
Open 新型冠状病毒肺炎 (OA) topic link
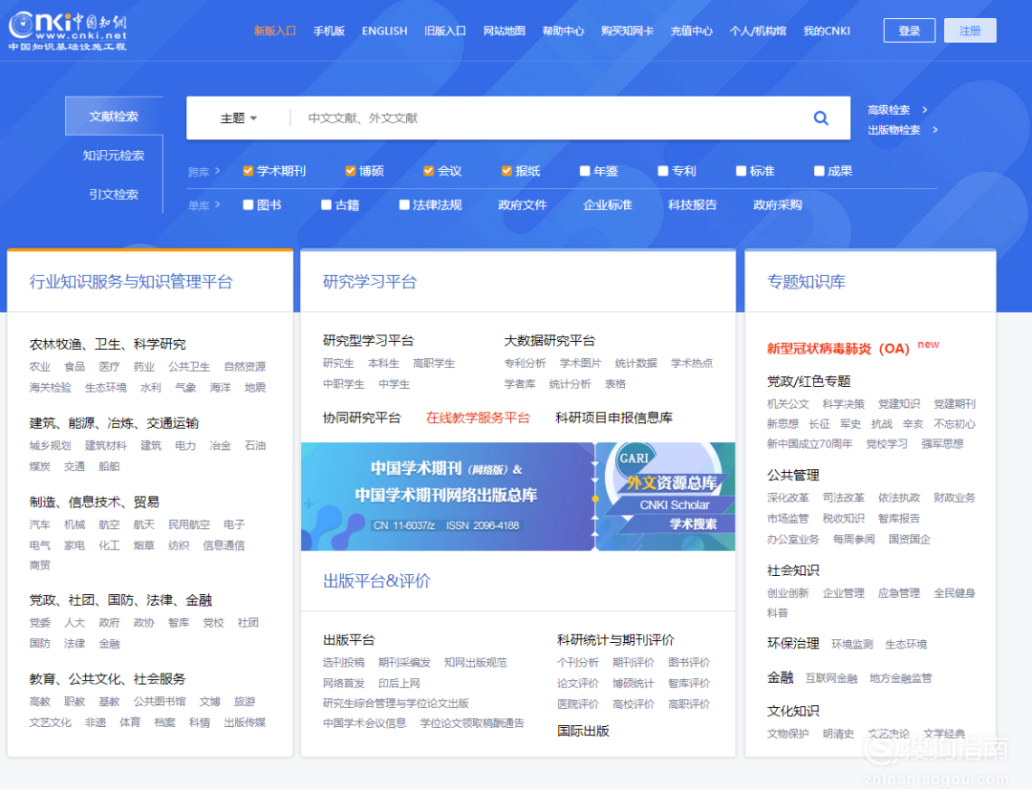click(x=838, y=349)
